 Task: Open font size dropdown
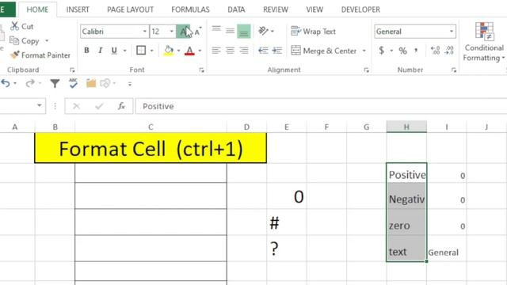pyautogui.click(x=172, y=32)
